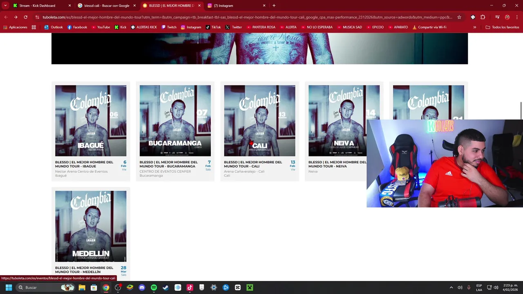Expand hidden bookmarks overflow chevron
Viewport: 523px width, 294px height.
tap(474, 27)
